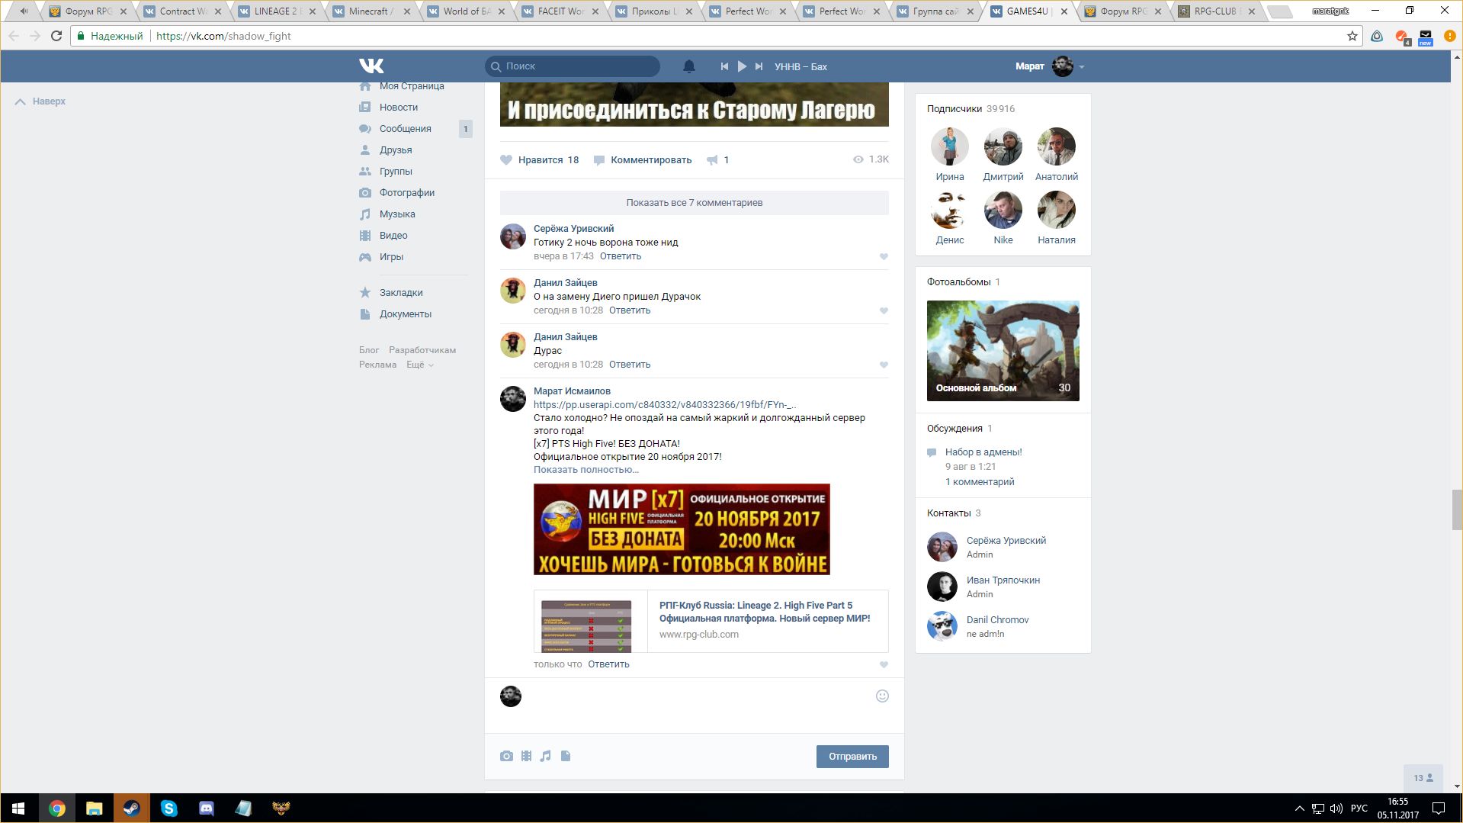Screen dimensions: 1463x823
Task: Open Группы in left menu
Action: [x=396, y=172]
